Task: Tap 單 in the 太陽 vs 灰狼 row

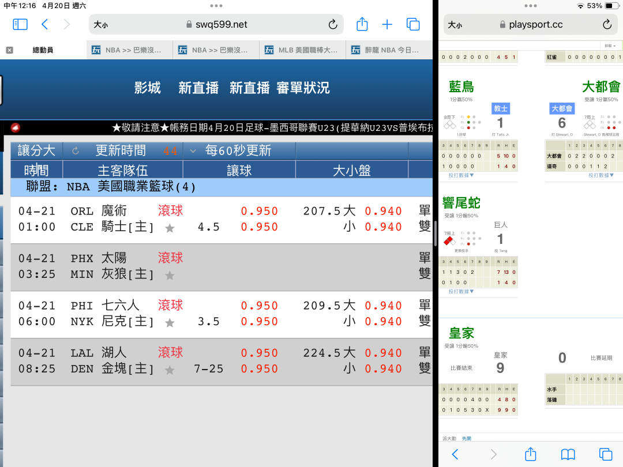Action: [425, 258]
